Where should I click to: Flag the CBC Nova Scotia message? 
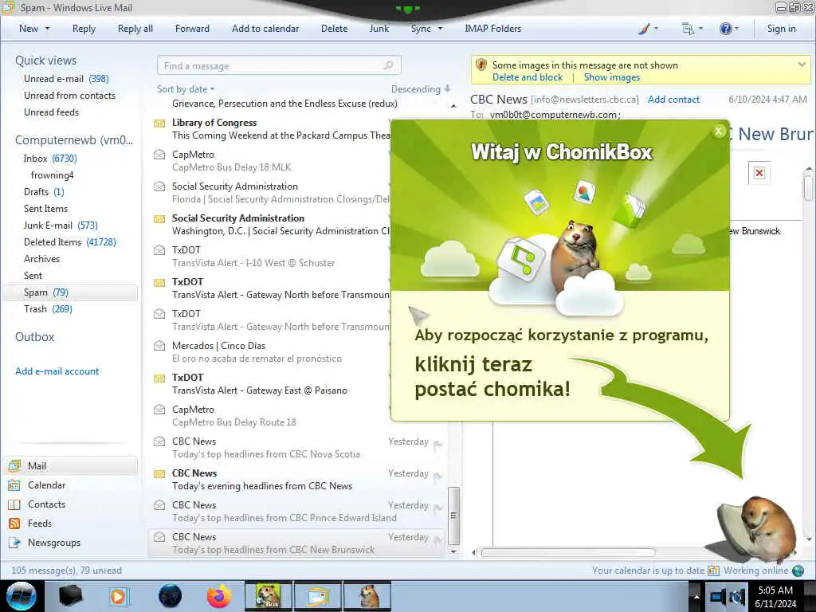[437, 444]
